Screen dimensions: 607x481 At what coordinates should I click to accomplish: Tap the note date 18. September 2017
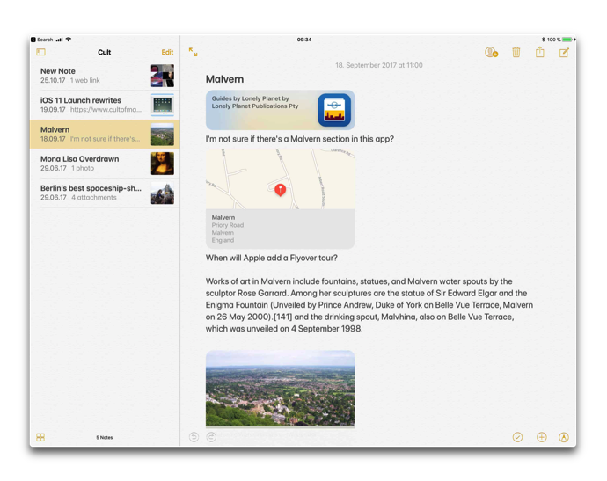click(x=379, y=65)
